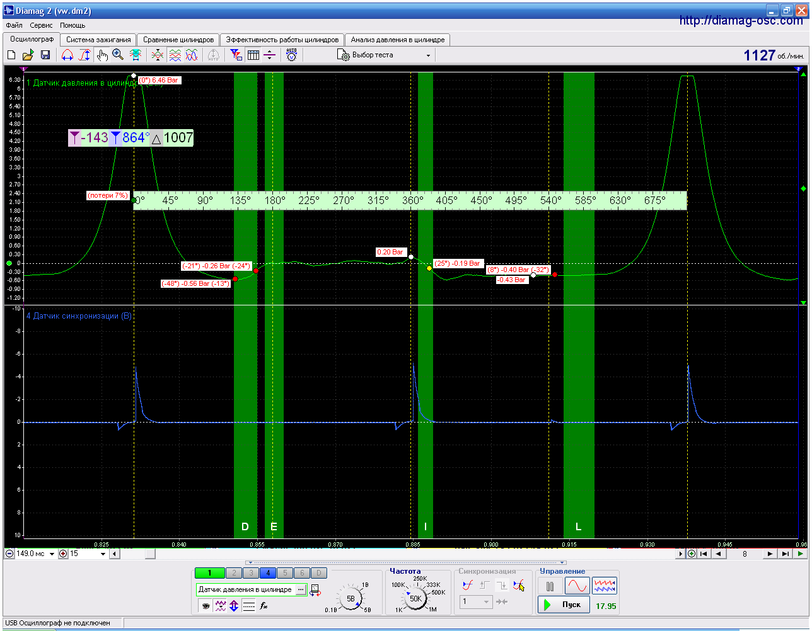Screen dimensions: 812x631
Task: Switch to Сравнение цилиндров tab
Action: [178, 40]
